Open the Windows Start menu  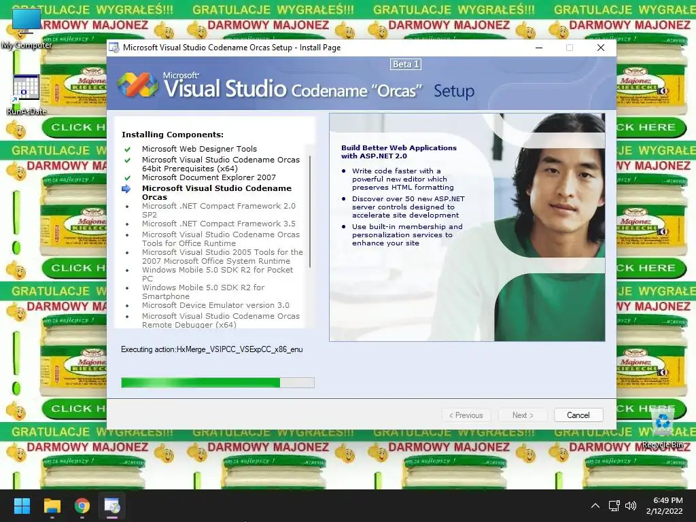[22, 506]
